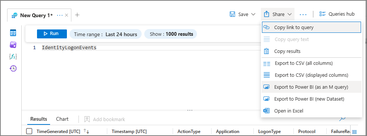The image size is (367, 136).
Task: Click the TimeGenerated [UTC] column header
Action: pos(58,132)
